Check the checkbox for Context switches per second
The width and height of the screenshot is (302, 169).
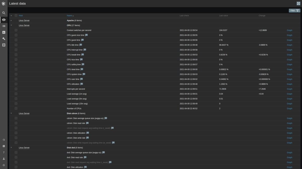16,30
